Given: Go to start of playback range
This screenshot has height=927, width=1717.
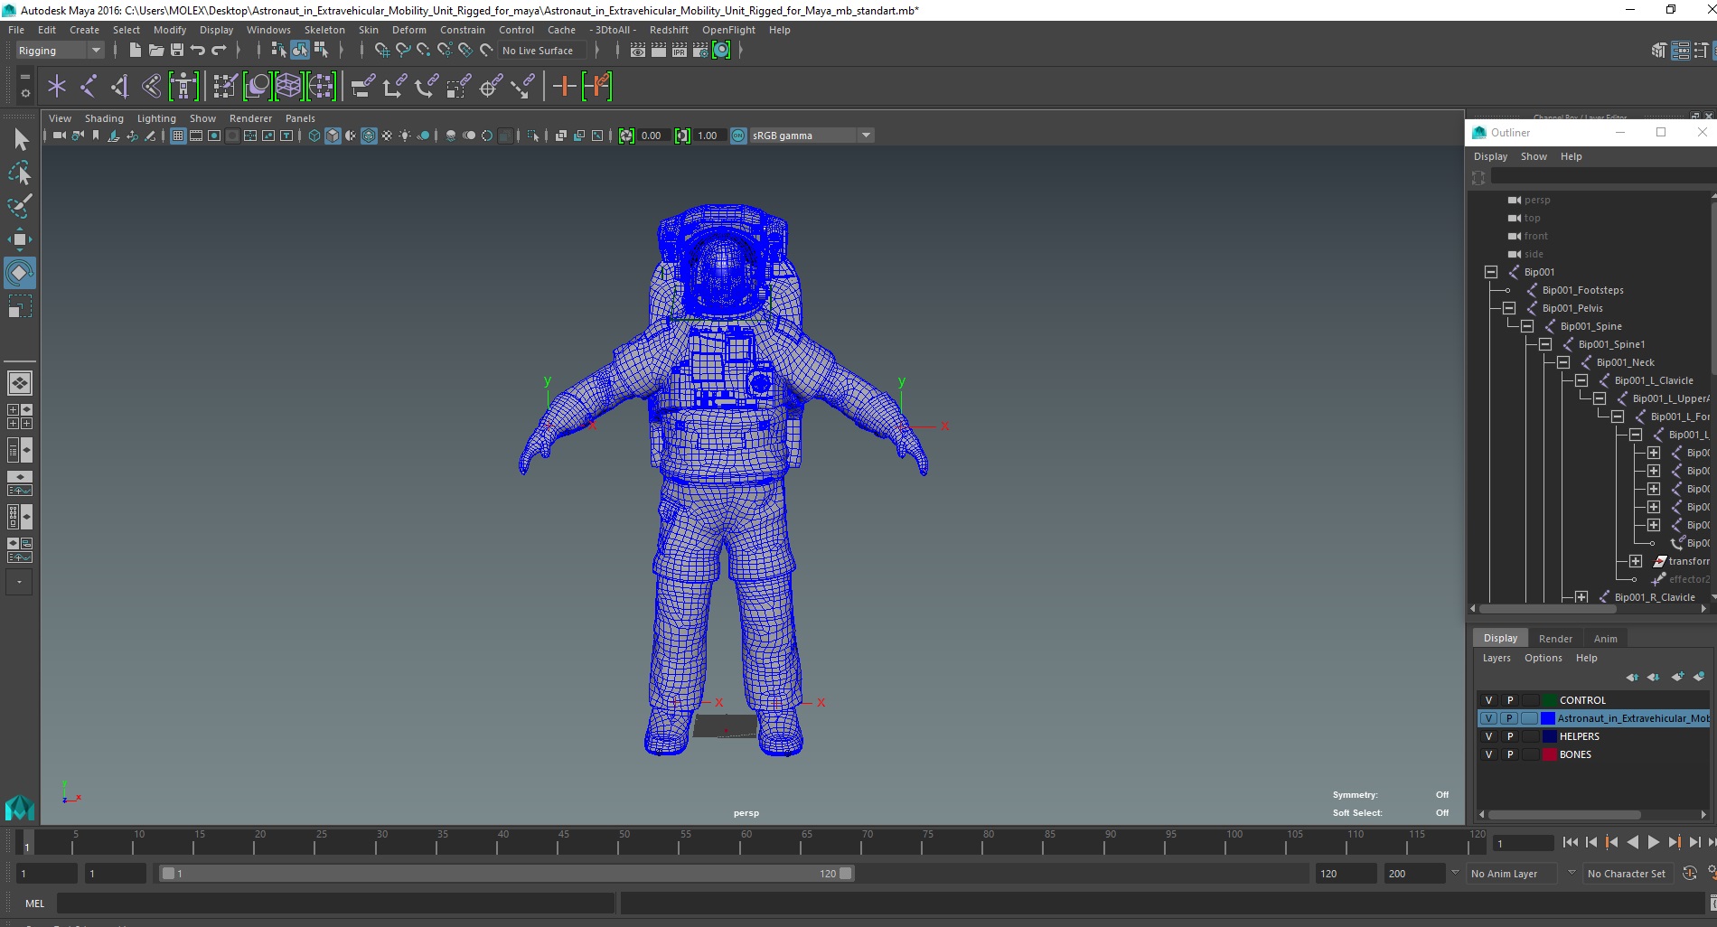Looking at the screenshot, I should (1571, 842).
